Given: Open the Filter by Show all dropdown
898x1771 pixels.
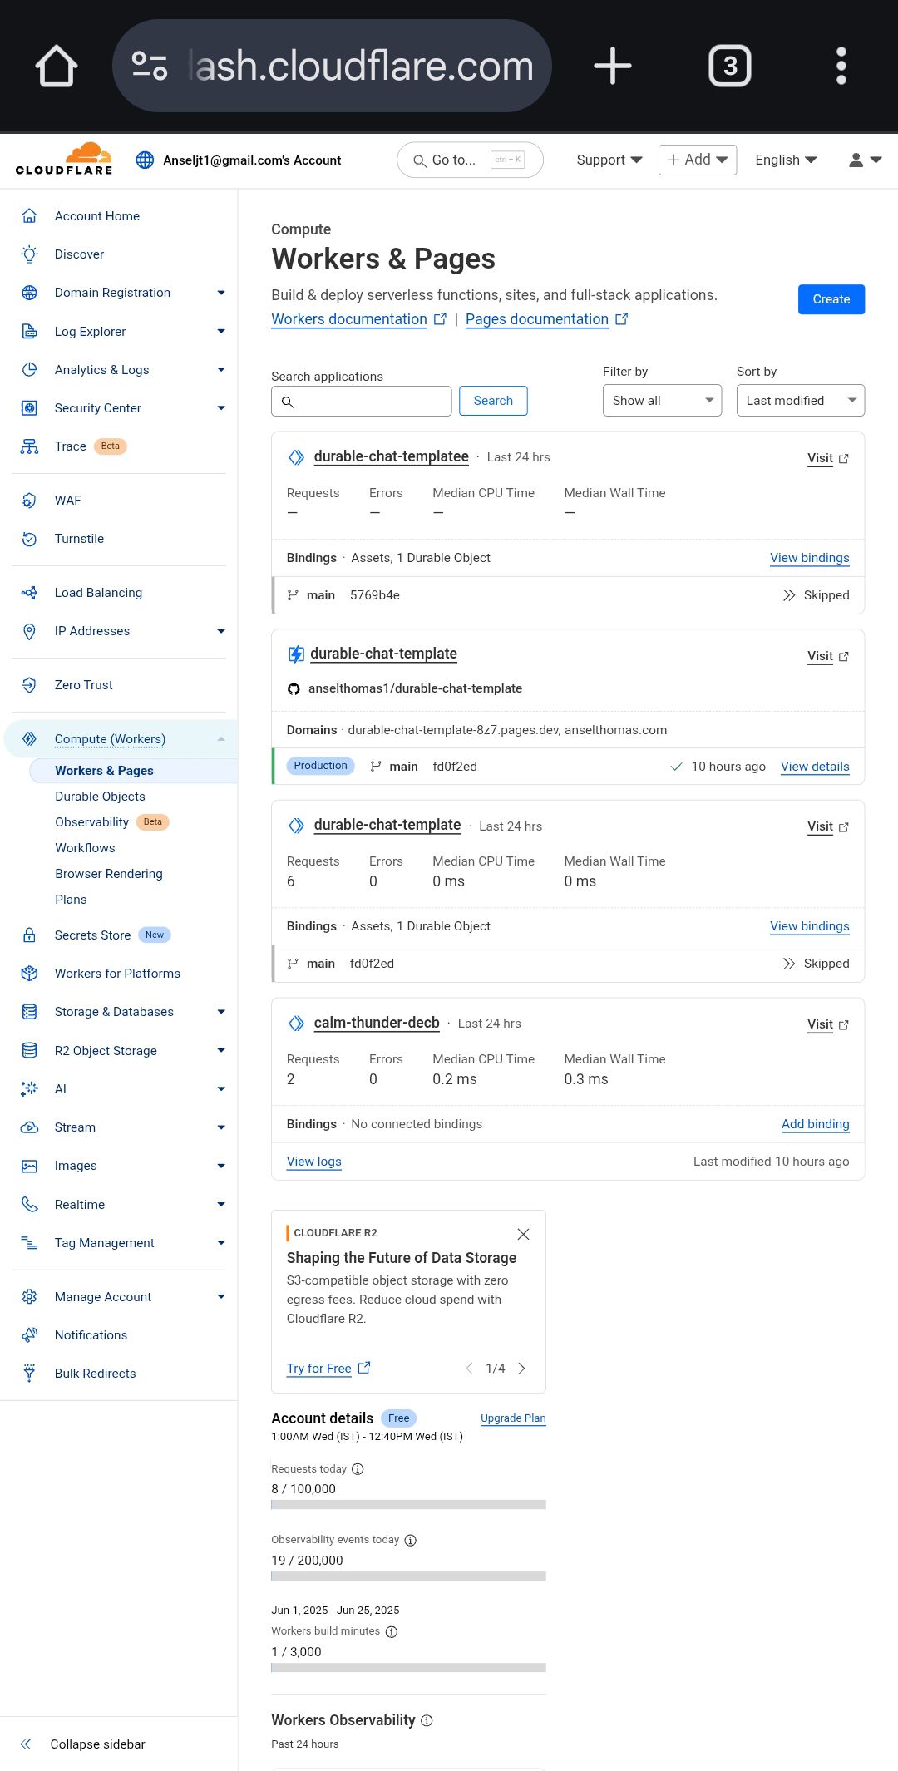Looking at the screenshot, I should (662, 401).
